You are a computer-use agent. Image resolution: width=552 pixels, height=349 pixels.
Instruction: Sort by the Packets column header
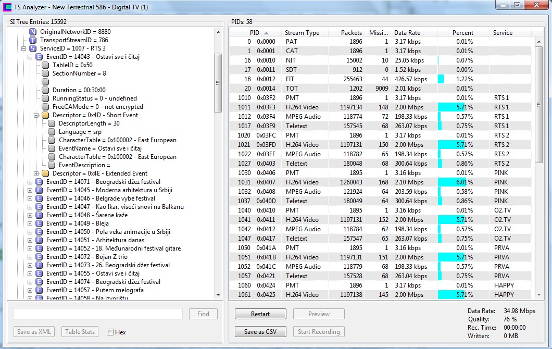[x=346, y=32]
